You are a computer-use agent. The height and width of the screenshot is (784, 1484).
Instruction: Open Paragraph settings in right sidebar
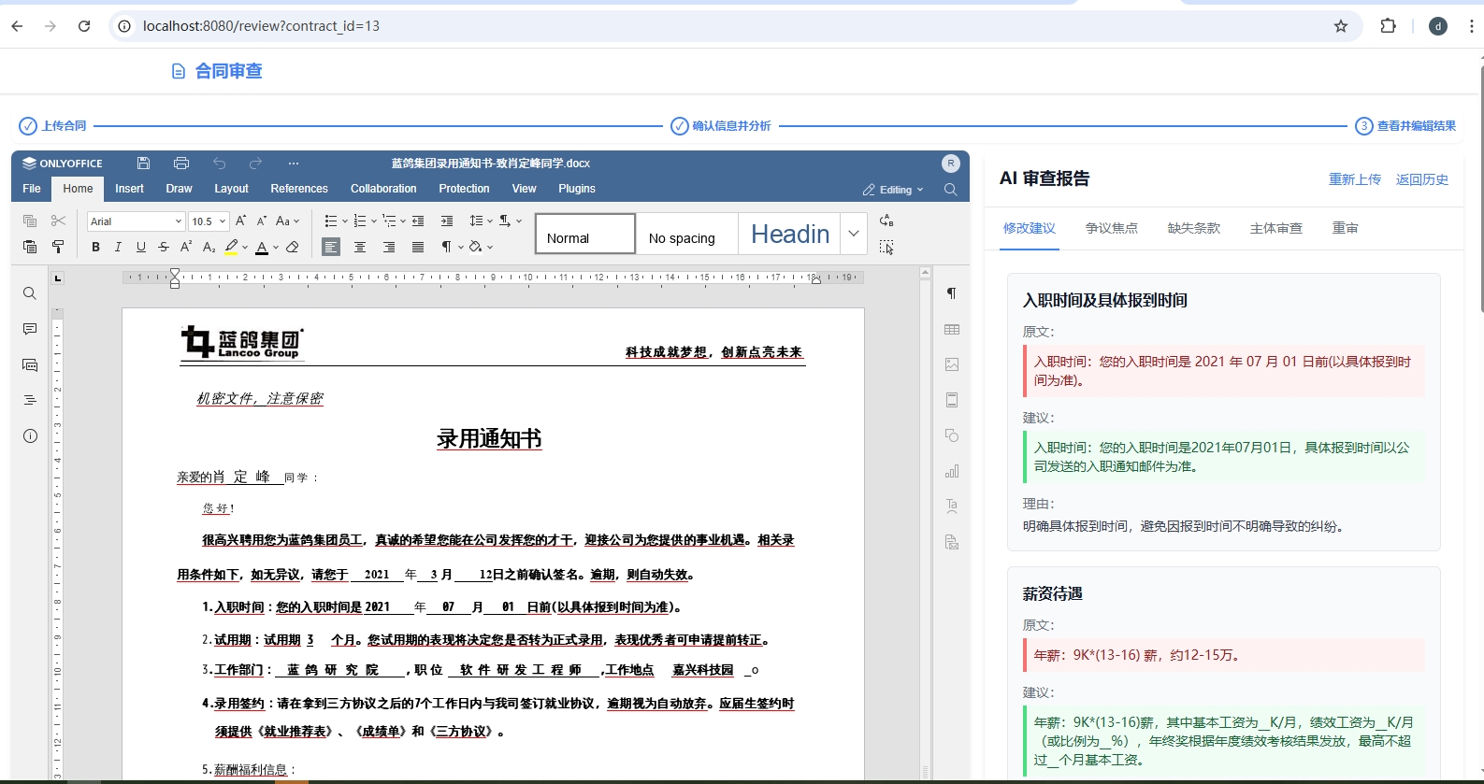952,293
